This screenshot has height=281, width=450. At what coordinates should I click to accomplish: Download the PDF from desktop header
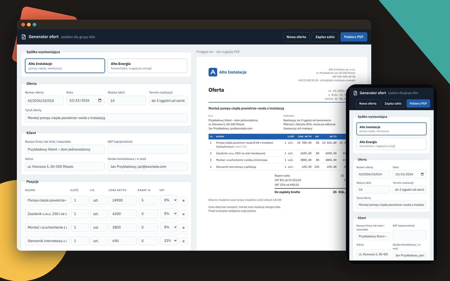pos(354,37)
